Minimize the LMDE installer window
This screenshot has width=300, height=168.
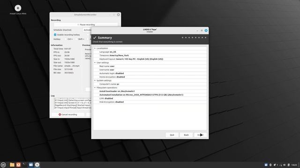click(x=197, y=30)
